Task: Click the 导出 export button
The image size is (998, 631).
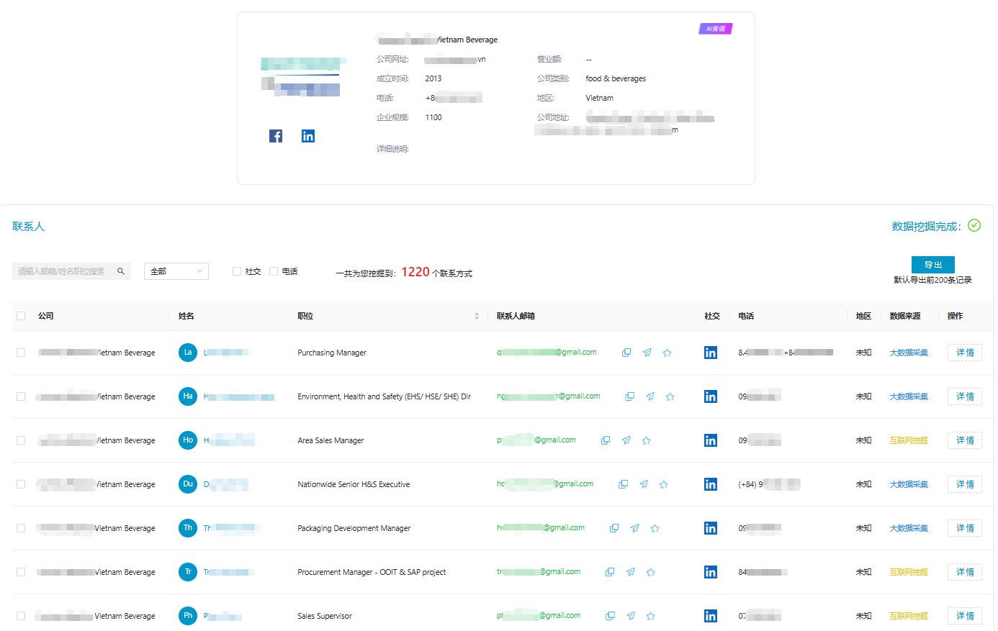Action: pyautogui.click(x=932, y=265)
